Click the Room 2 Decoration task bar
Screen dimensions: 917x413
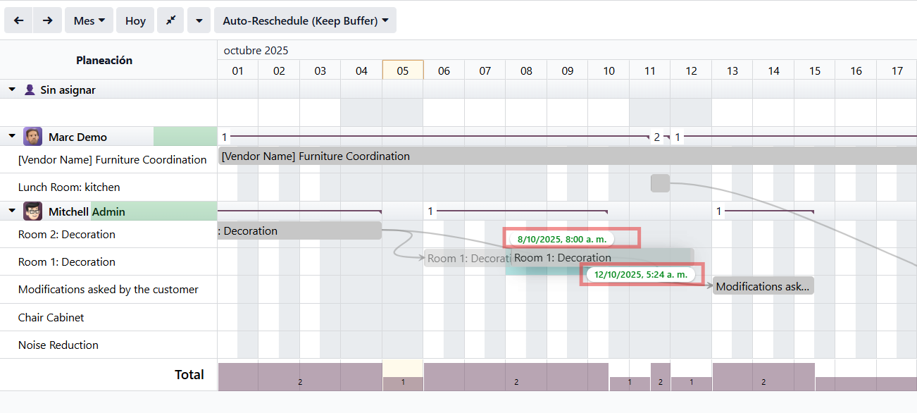click(x=299, y=231)
